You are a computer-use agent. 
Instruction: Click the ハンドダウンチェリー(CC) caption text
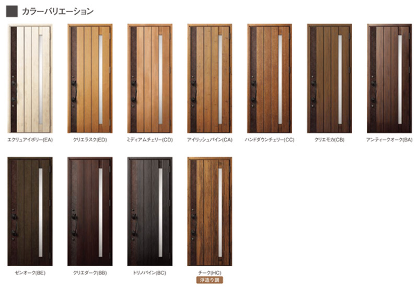tap(270, 140)
